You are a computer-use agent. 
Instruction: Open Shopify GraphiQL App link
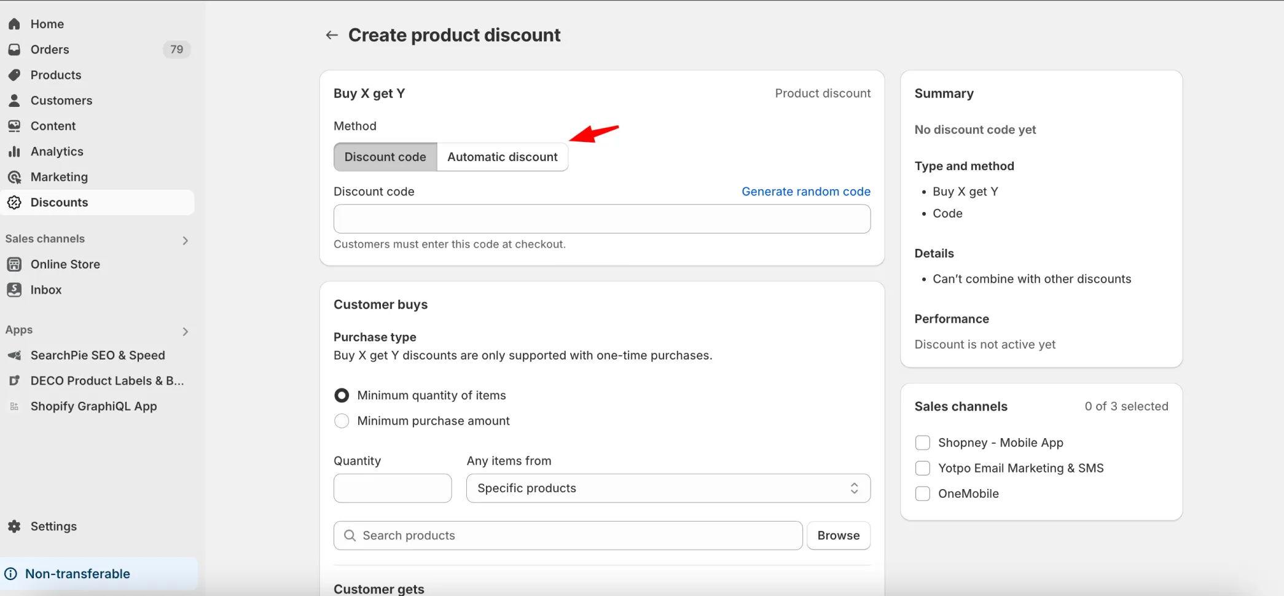click(97, 406)
